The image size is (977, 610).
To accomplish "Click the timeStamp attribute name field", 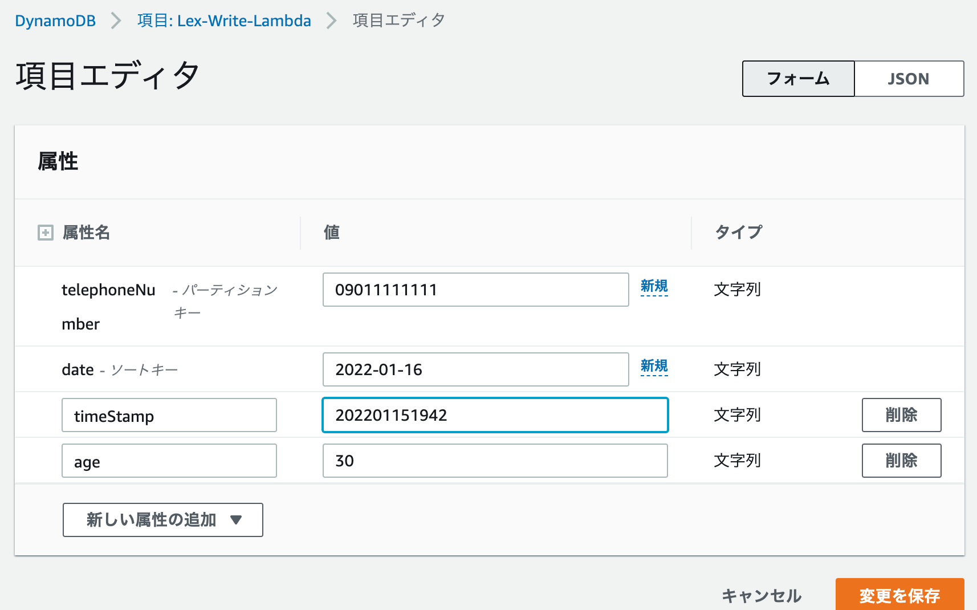I will (169, 415).
